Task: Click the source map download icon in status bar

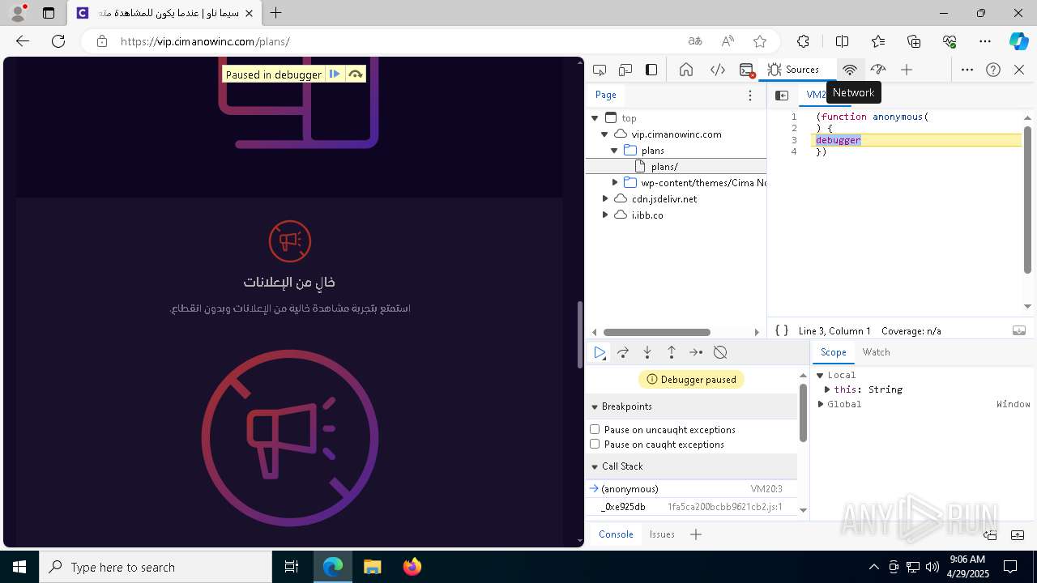Action: click(x=1019, y=330)
